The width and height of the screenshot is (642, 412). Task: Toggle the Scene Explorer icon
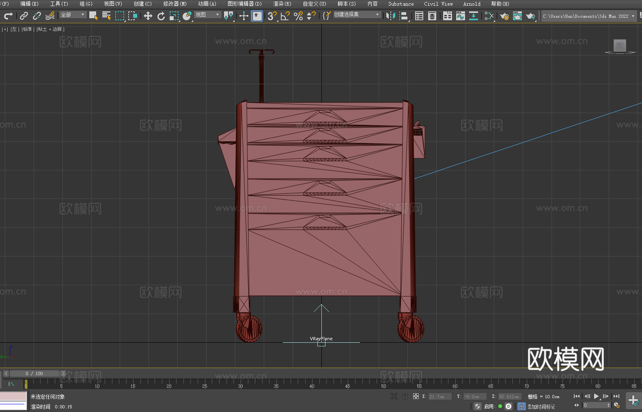(419, 16)
